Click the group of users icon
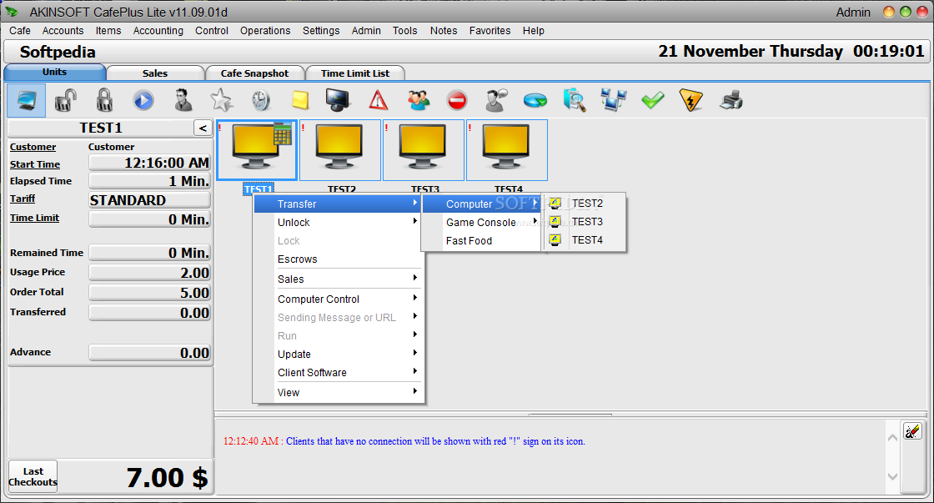The image size is (934, 503). pyautogui.click(x=418, y=100)
